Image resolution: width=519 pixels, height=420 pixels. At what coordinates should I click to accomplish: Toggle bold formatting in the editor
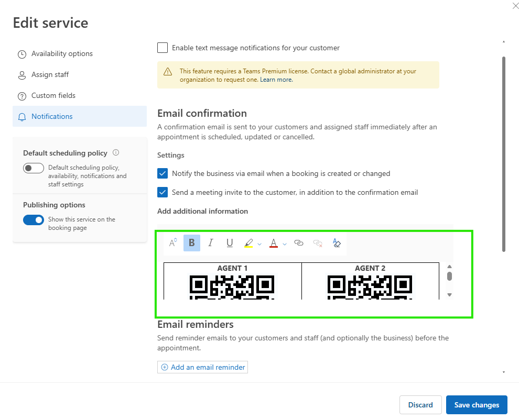(192, 243)
